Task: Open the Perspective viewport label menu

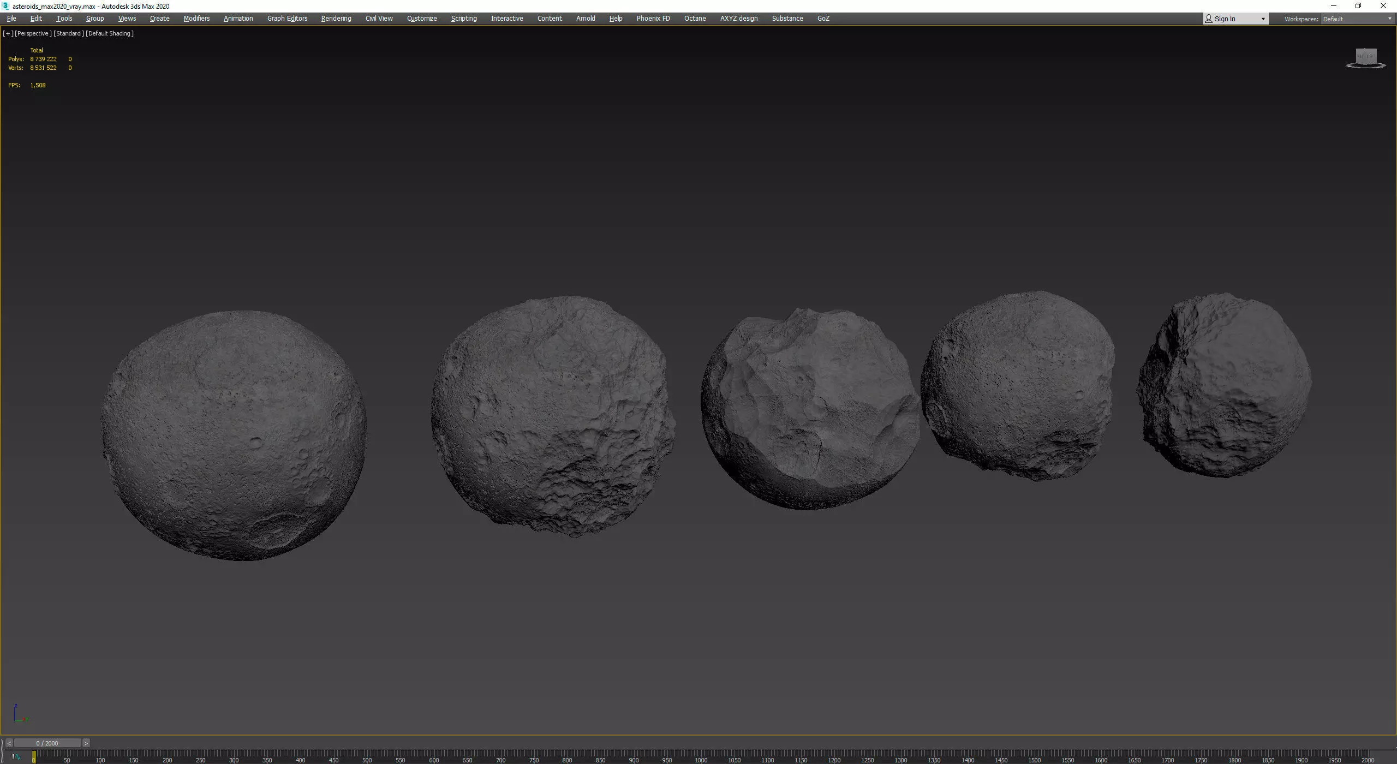Action: [x=33, y=33]
